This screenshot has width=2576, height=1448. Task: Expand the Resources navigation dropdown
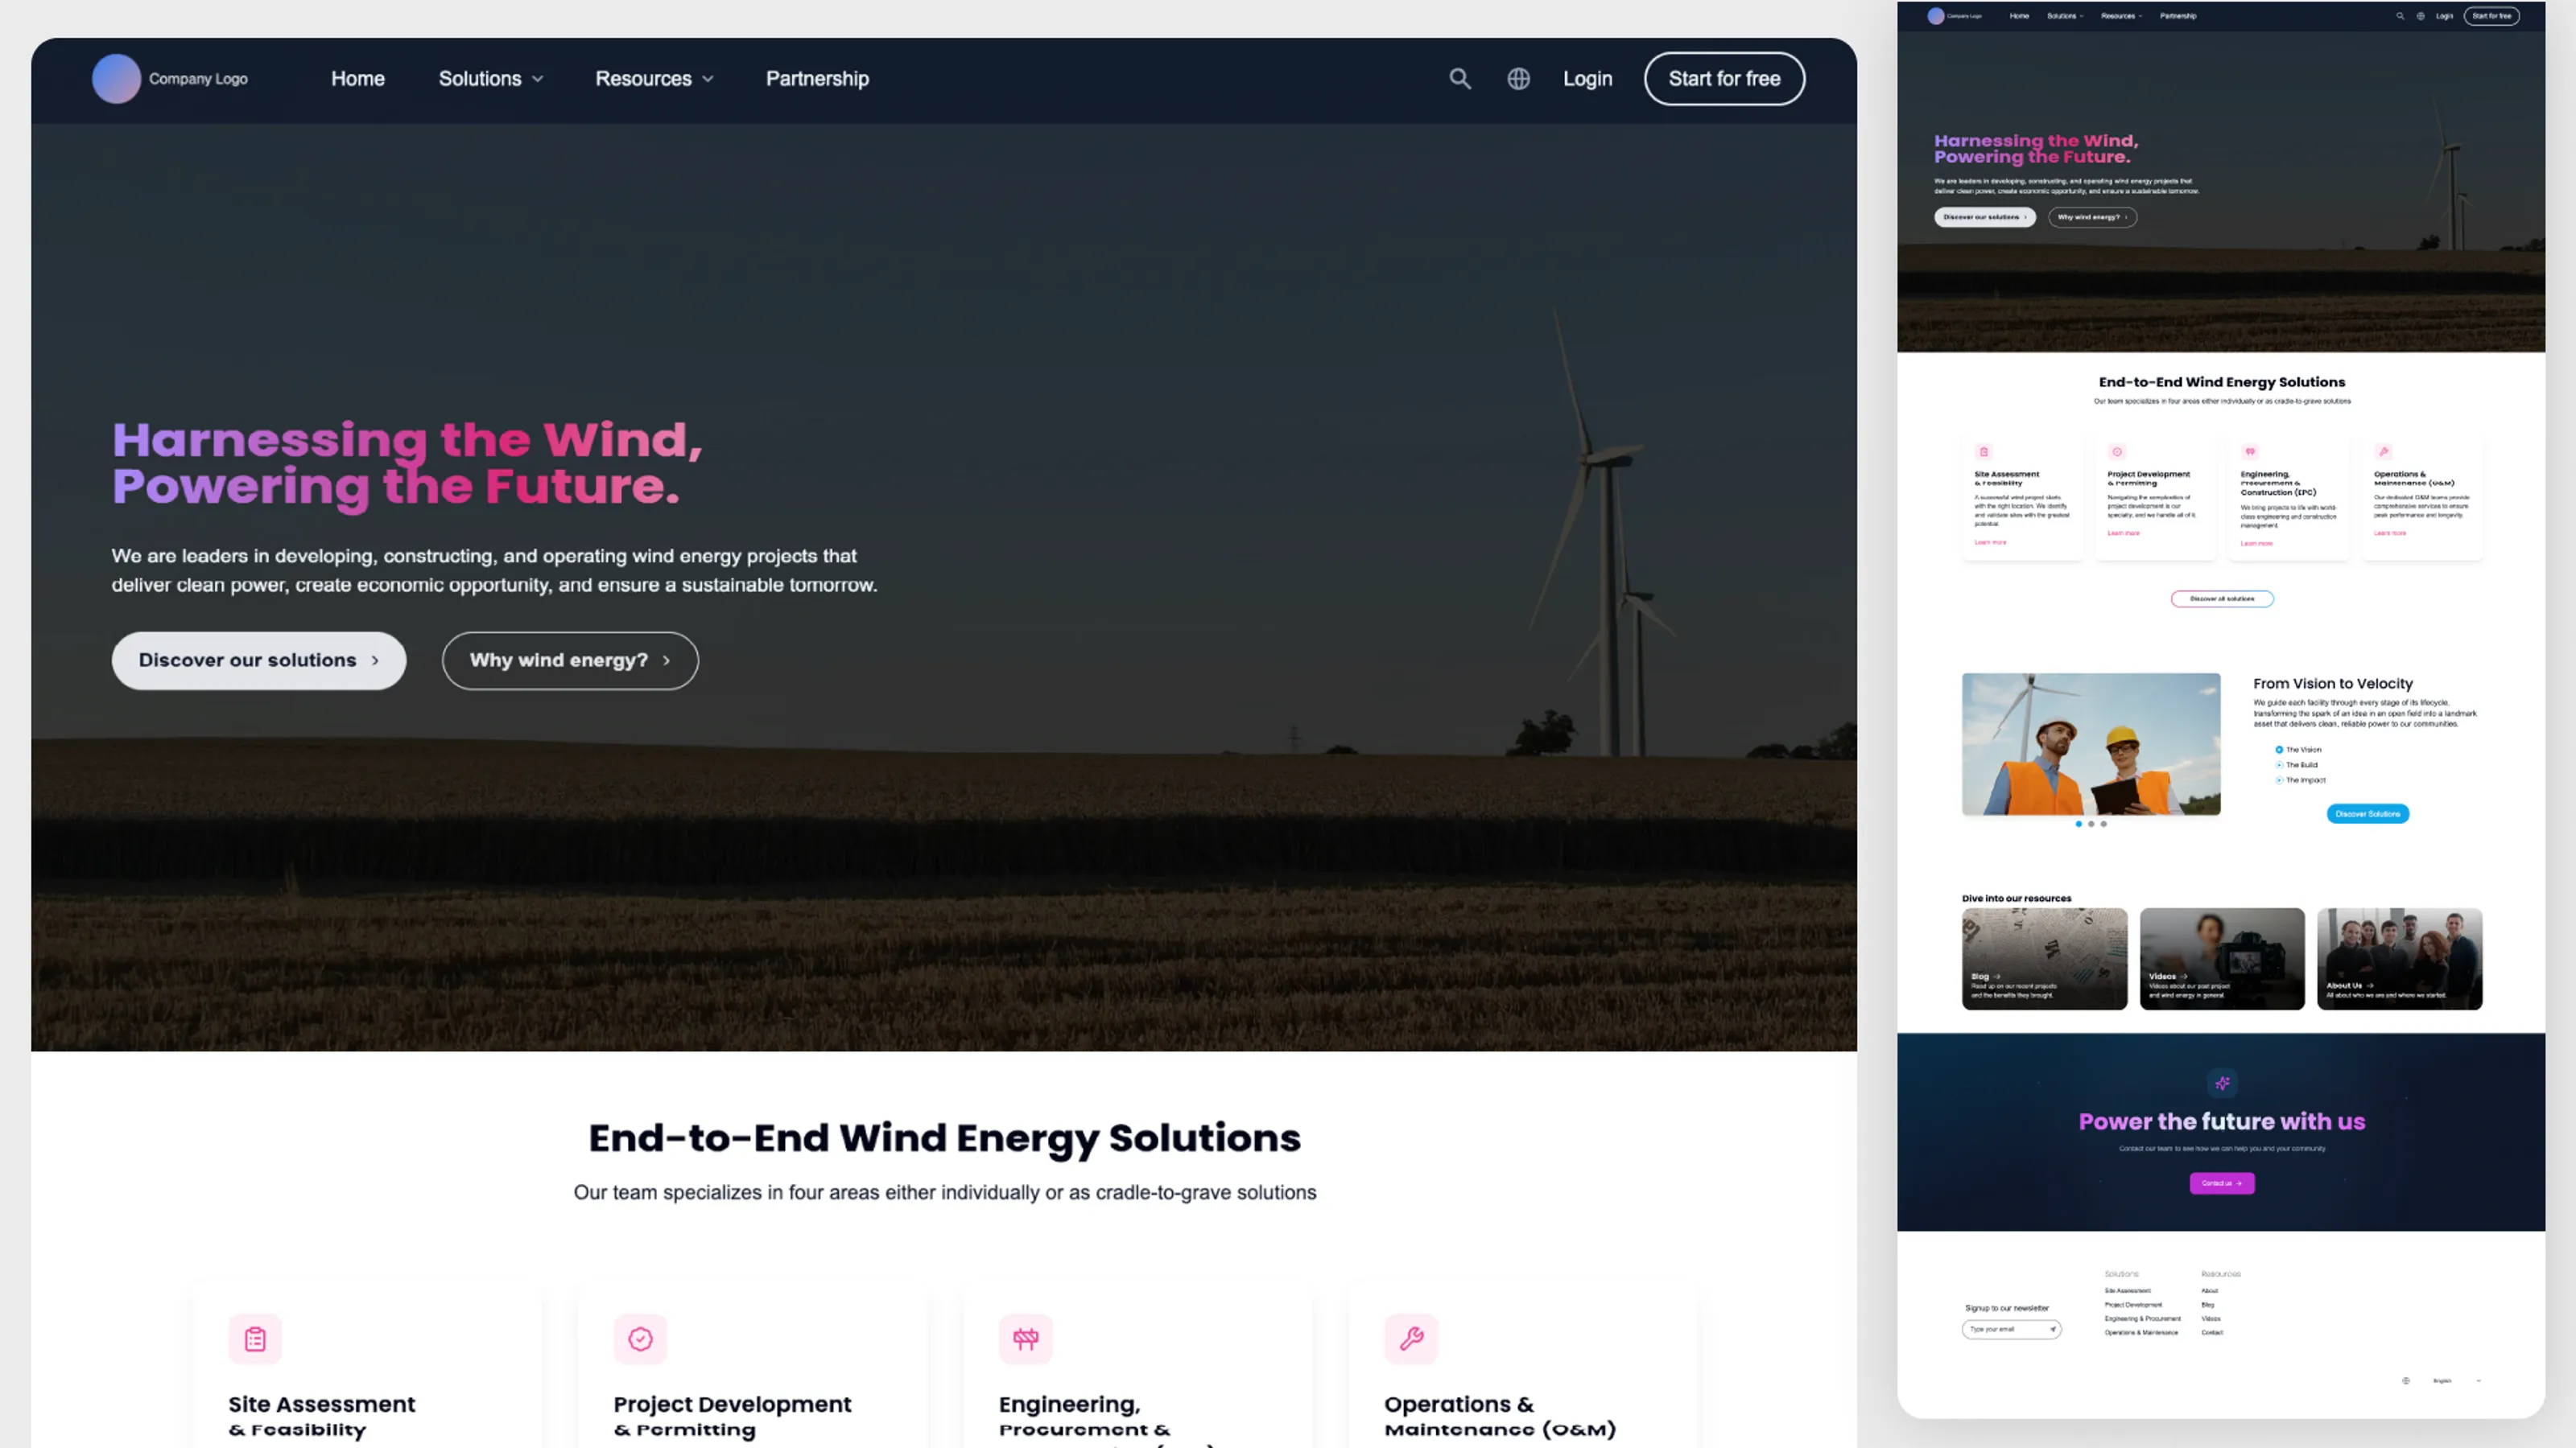(x=654, y=78)
